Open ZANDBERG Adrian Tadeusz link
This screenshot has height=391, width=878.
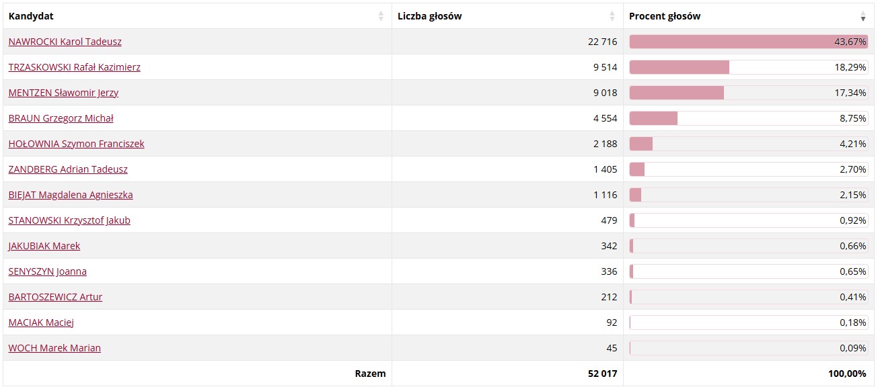tap(68, 169)
